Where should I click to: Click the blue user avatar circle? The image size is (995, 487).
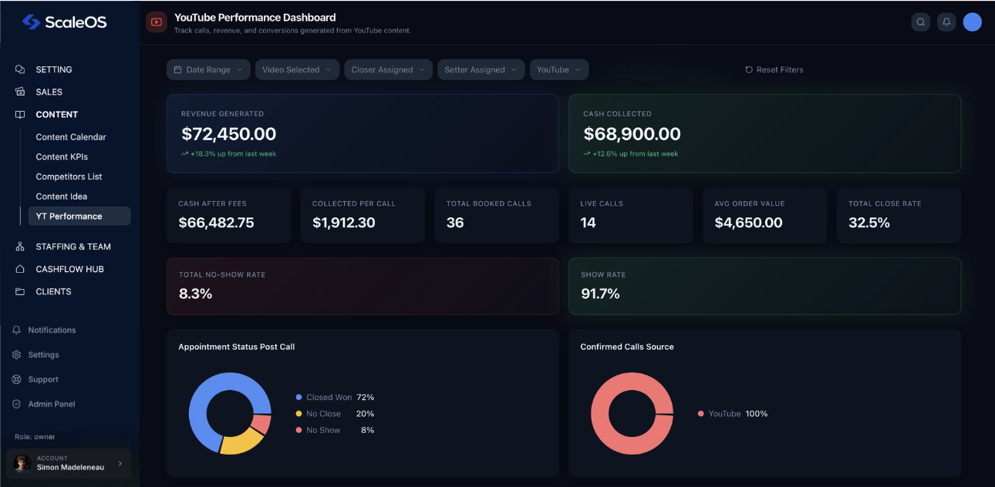pos(972,22)
